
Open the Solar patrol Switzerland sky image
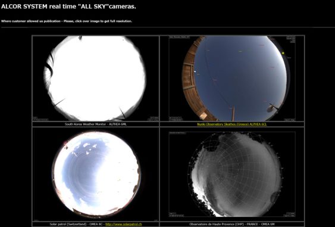[x=95, y=174]
